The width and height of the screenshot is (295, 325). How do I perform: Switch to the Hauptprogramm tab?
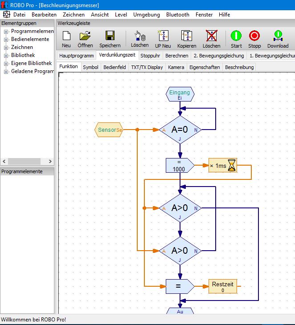point(76,56)
